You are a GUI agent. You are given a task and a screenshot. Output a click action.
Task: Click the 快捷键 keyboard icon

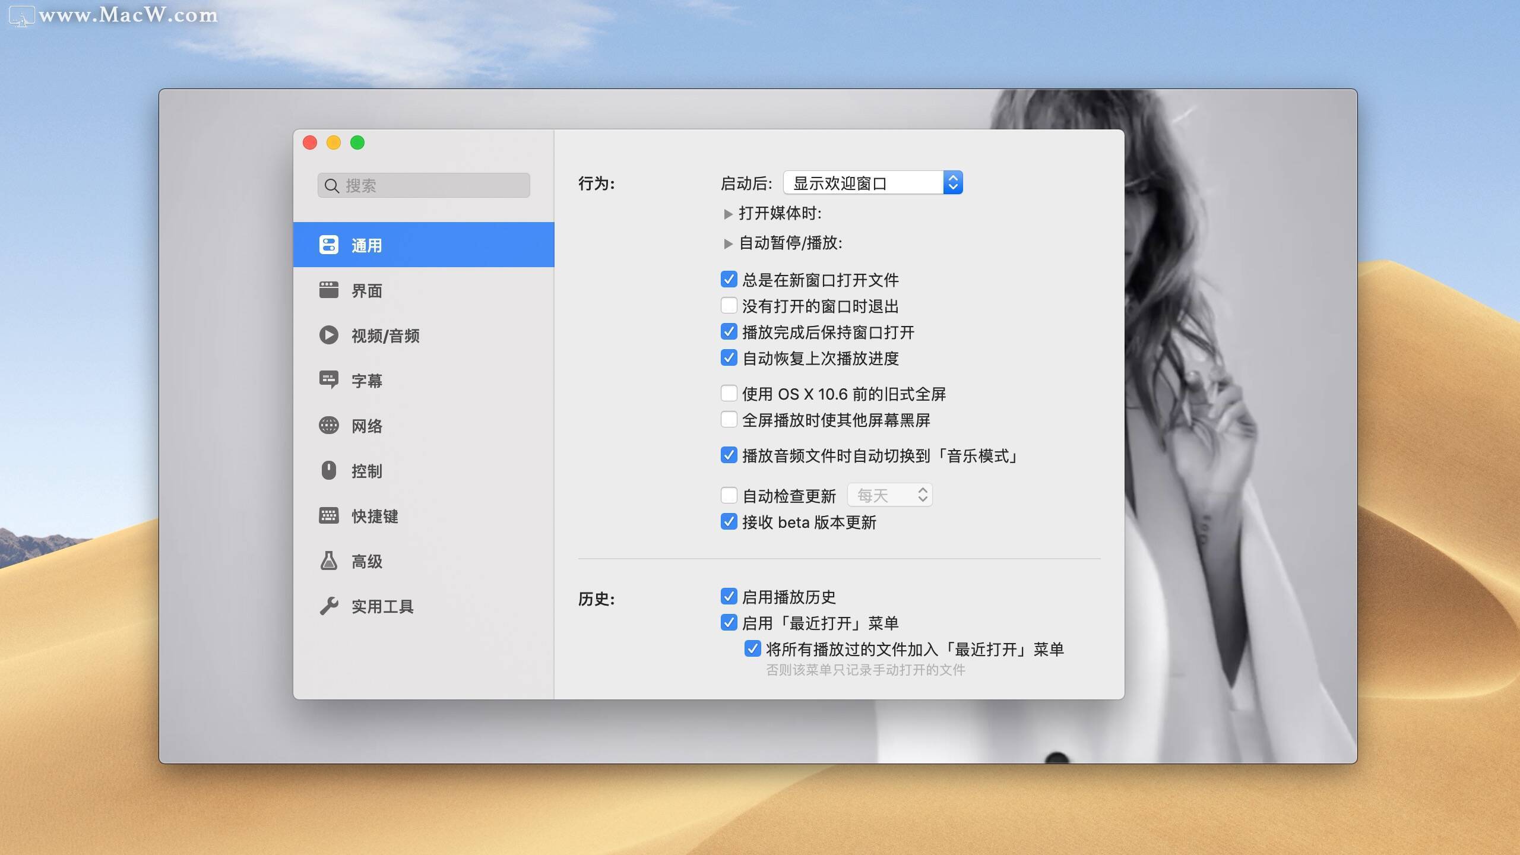click(x=328, y=515)
